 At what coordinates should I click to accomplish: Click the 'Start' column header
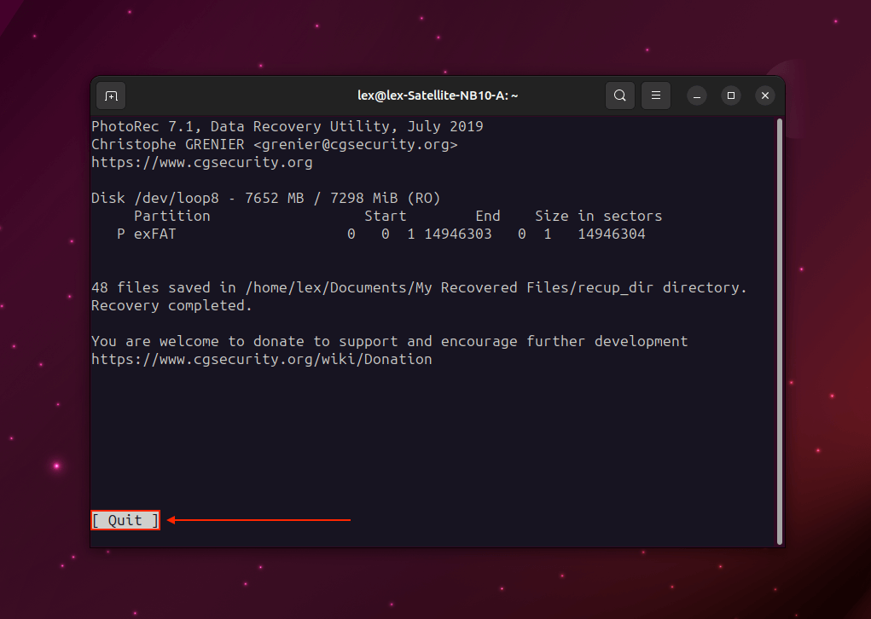pyautogui.click(x=386, y=216)
